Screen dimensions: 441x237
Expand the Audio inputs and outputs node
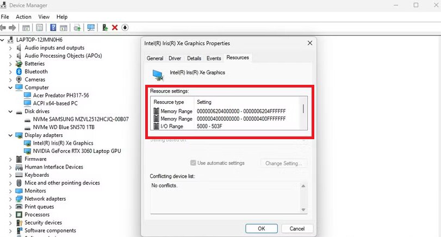click(10, 48)
